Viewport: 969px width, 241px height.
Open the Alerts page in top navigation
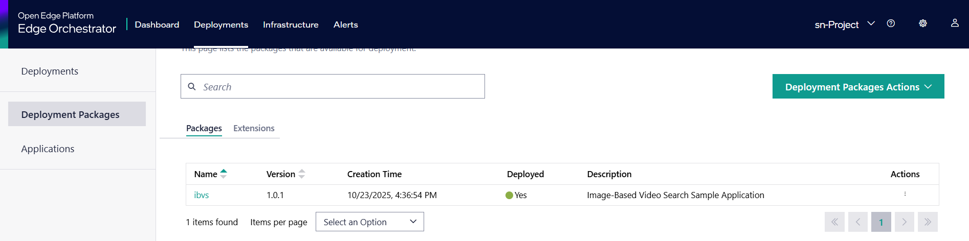345,25
